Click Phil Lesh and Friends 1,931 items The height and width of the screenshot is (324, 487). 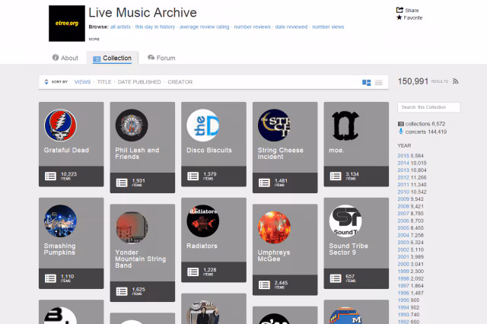point(138,183)
